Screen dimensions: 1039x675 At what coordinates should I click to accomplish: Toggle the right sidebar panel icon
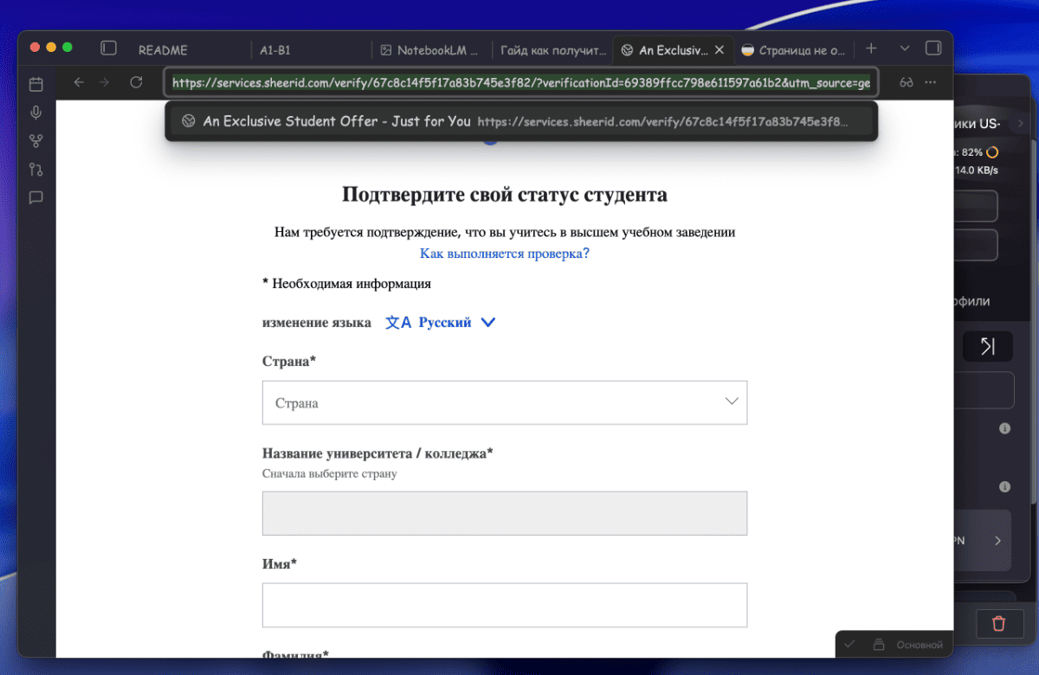point(933,48)
